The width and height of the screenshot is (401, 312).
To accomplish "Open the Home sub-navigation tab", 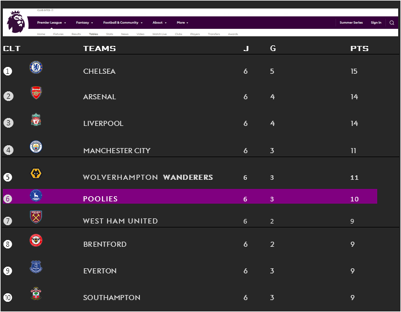I will 41,34.
